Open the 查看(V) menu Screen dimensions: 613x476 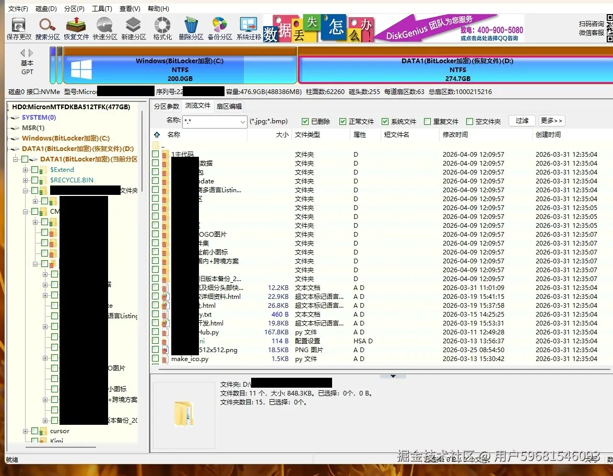(130, 8)
